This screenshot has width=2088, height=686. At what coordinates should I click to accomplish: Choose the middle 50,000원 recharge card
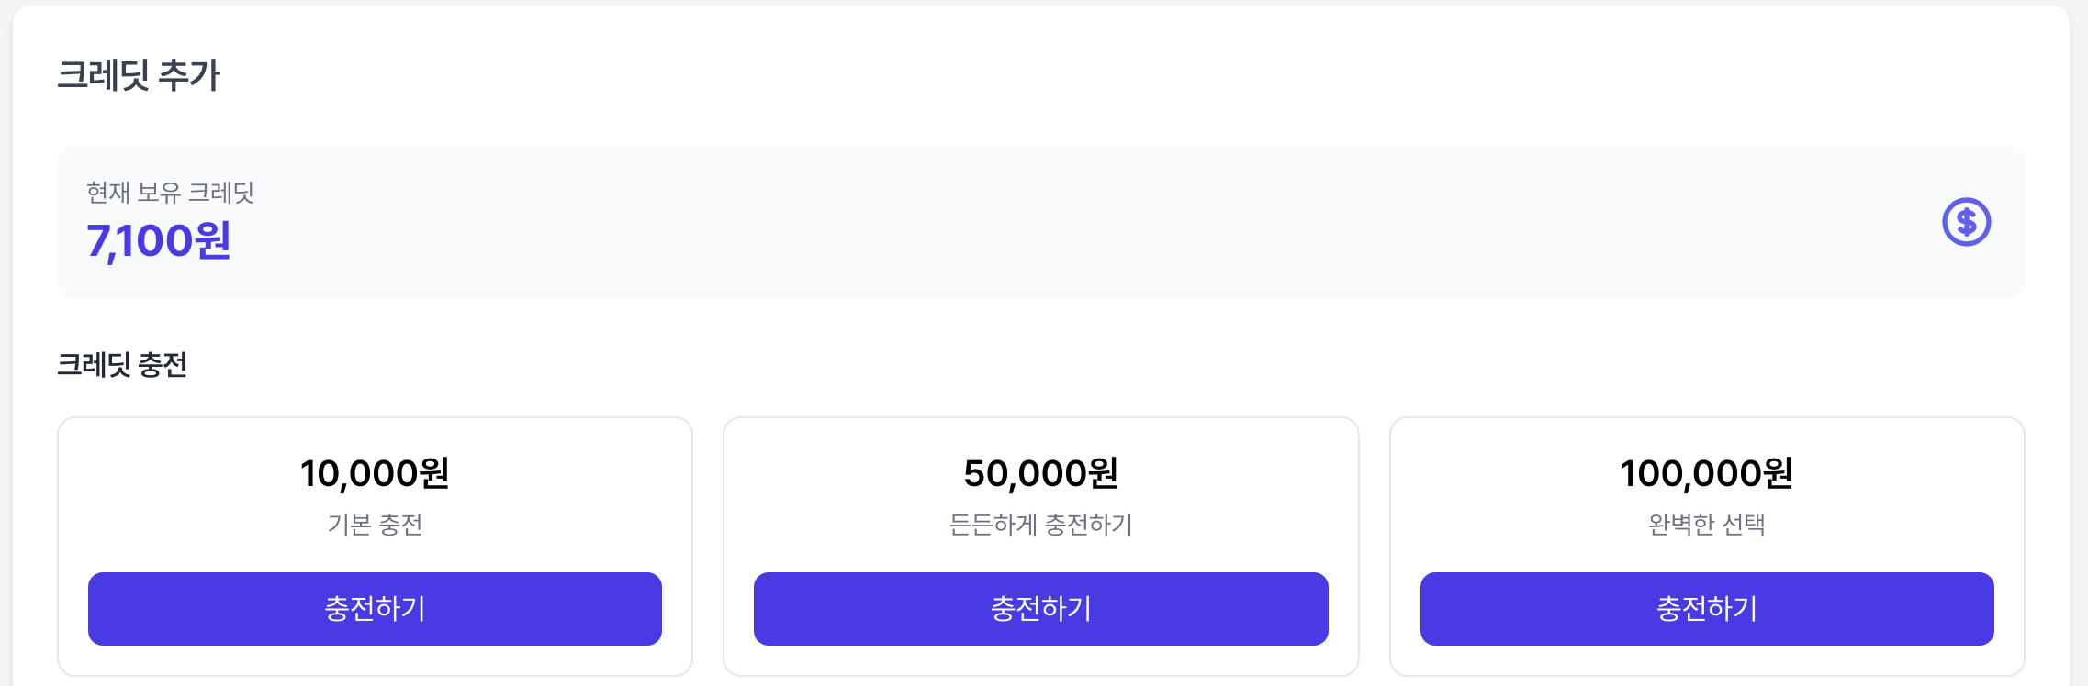(x=1040, y=547)
